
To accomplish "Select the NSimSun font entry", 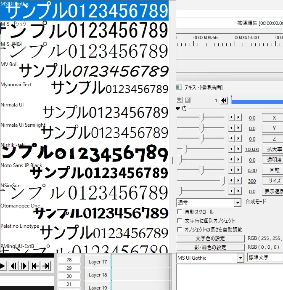I will 85,192.
